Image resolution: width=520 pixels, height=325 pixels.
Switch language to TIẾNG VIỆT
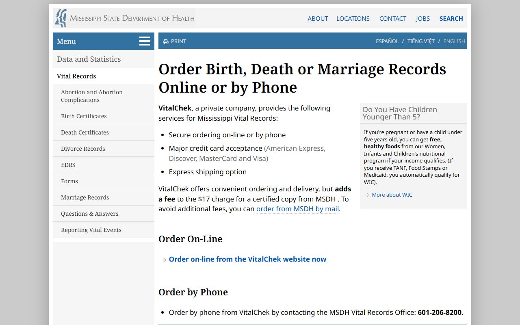tap(421, 41)
